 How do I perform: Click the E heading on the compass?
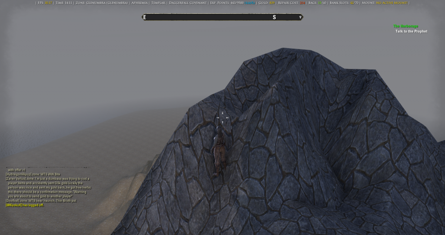(145, 17)
